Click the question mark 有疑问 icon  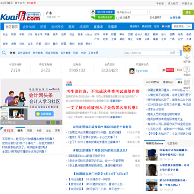[187, 70]
